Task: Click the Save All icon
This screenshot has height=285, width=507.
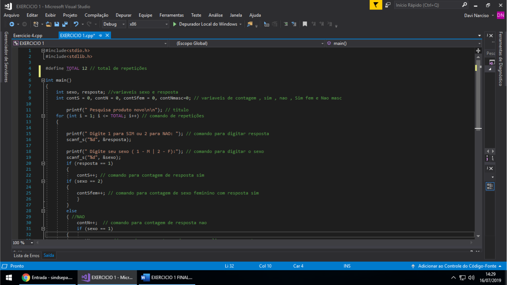Action: click(65, 24)
